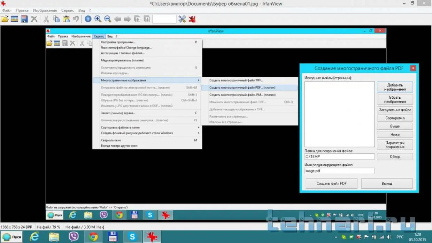
Task: Click the pictured Ниже button
Action: (395, 134)
